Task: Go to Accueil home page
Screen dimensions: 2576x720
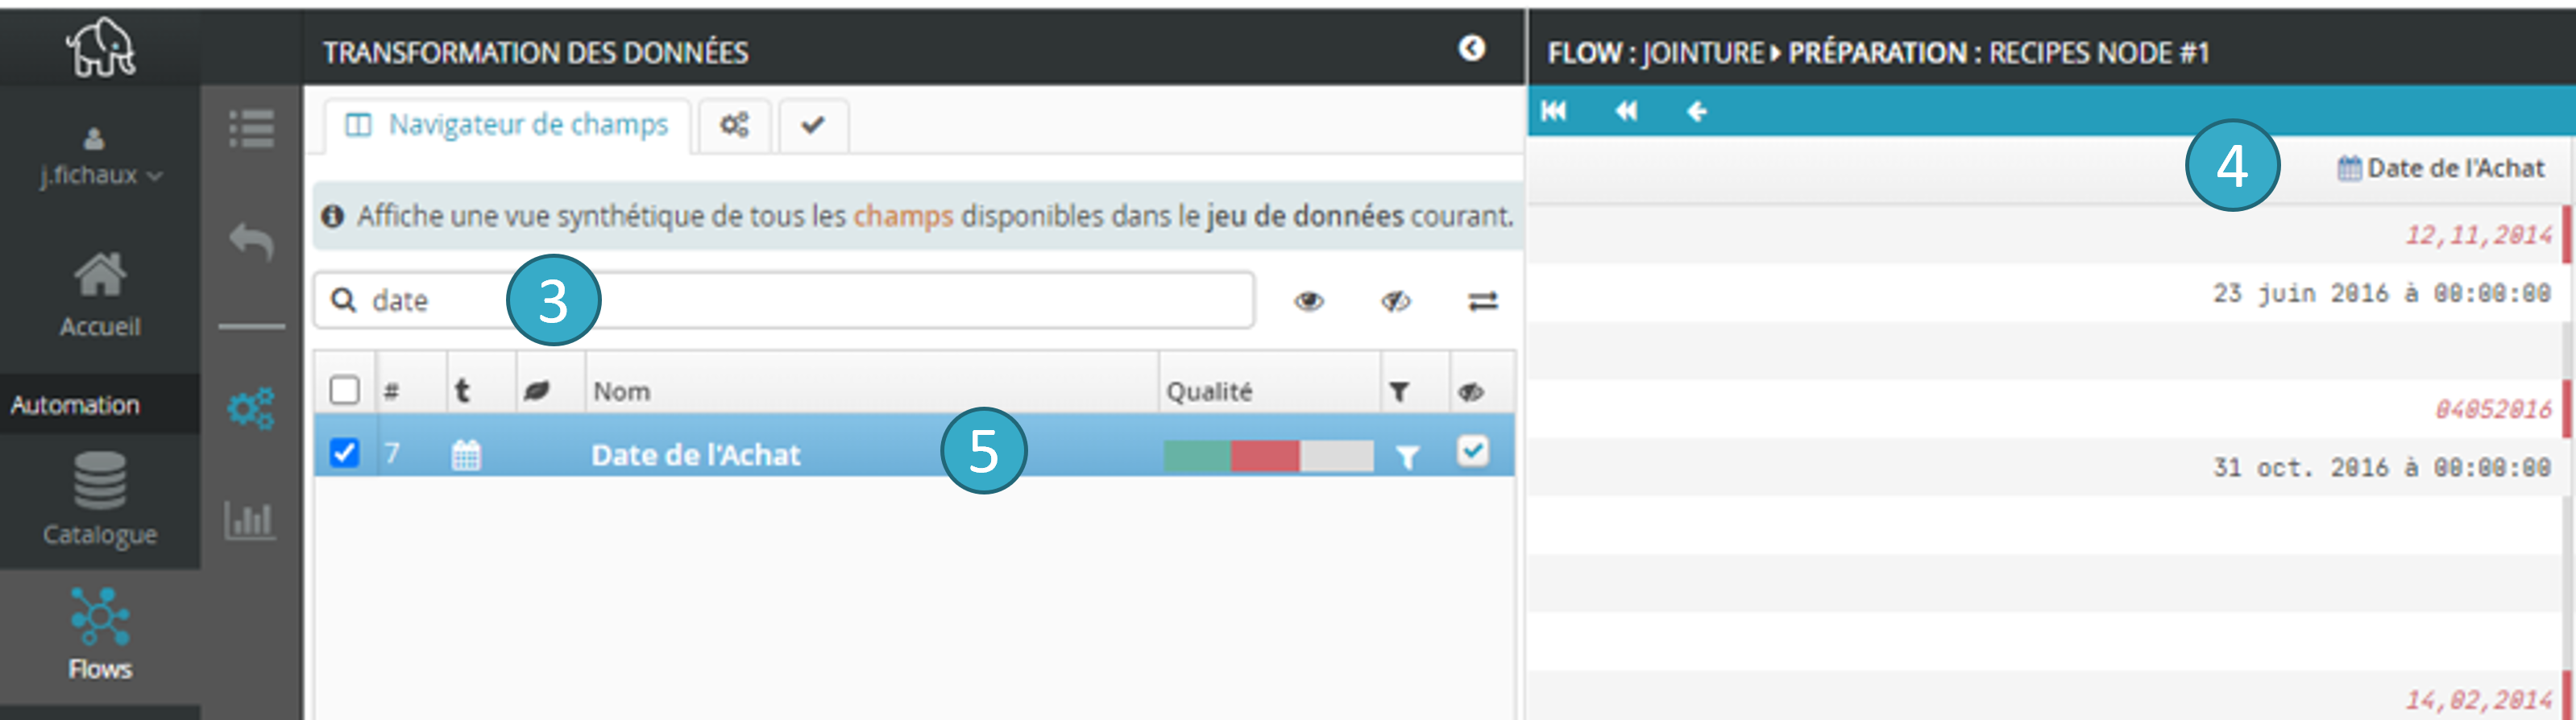Action: (100, 295)
